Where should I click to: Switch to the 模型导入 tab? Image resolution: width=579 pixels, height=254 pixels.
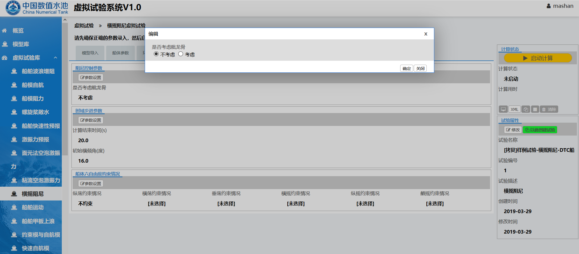click(x=90, y=53)
